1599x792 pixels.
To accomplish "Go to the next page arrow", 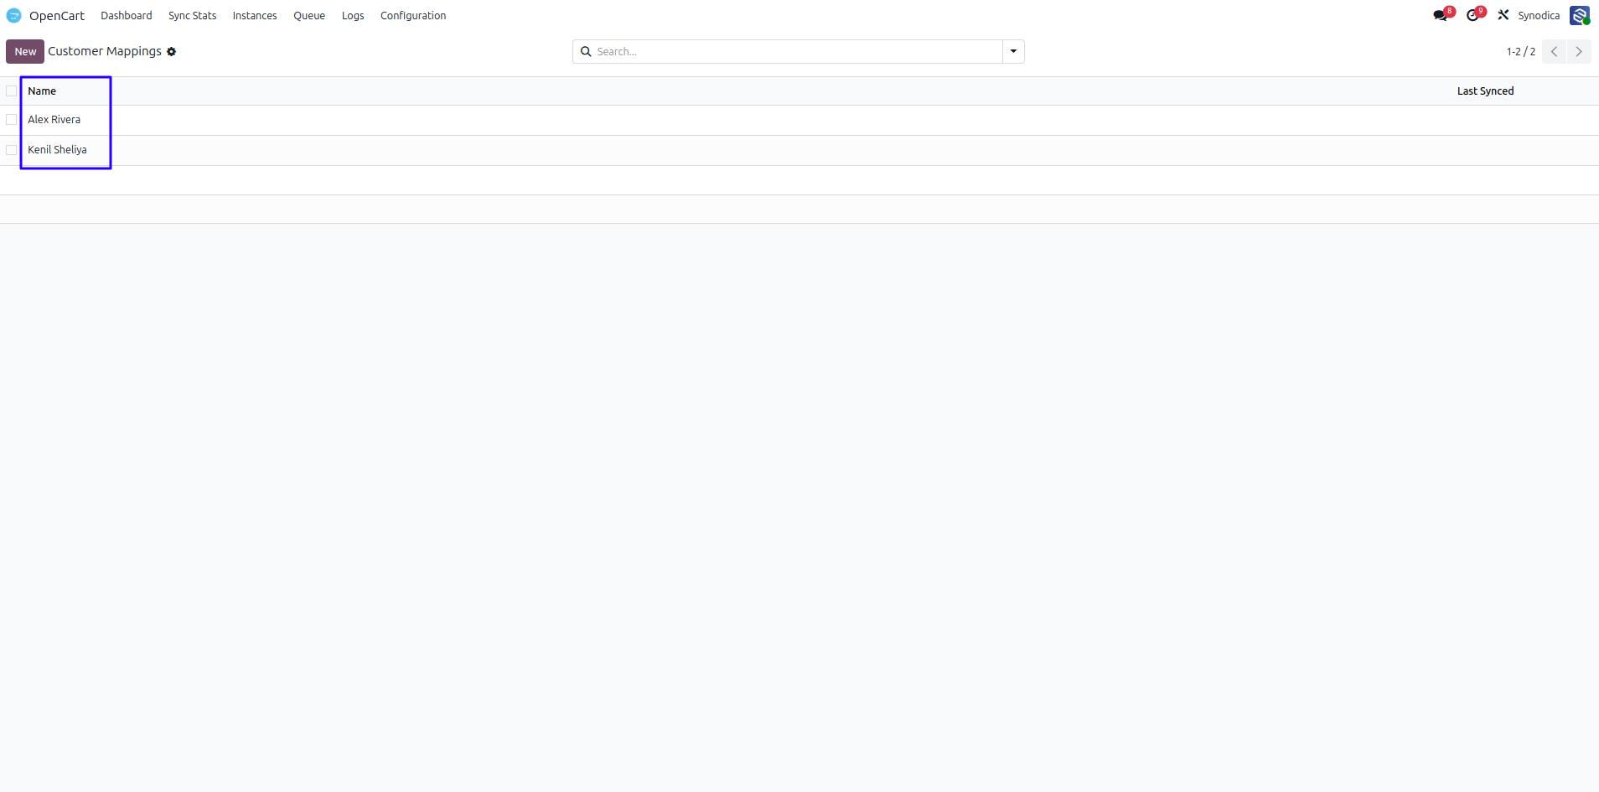I will point(1579,52).
